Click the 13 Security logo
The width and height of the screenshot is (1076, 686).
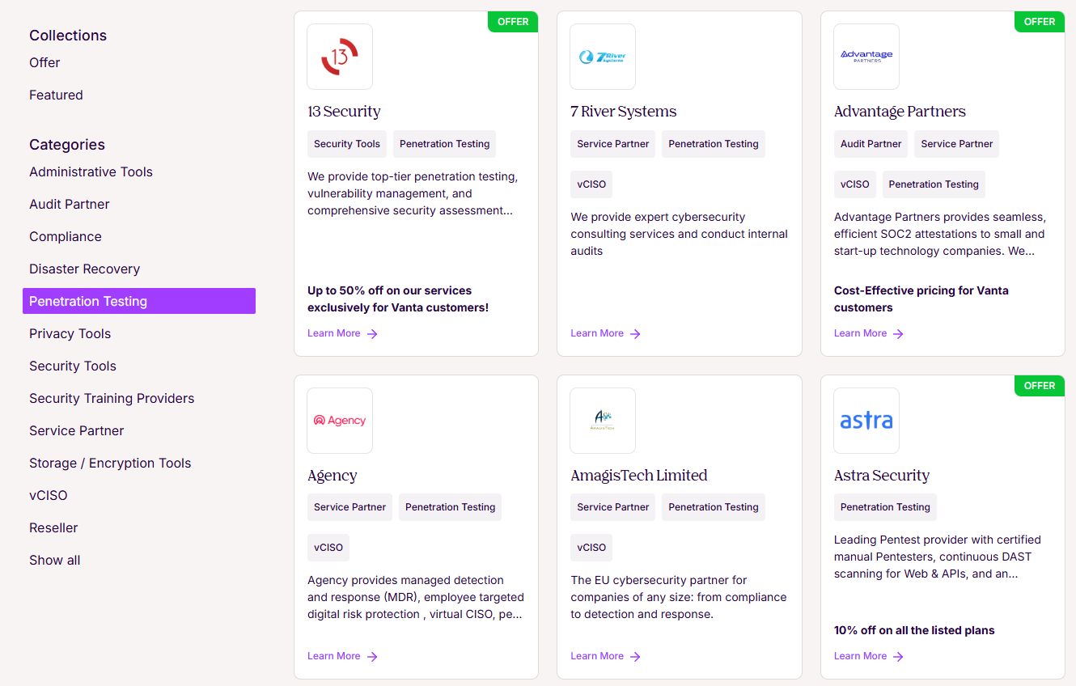[x=339, y=56]
